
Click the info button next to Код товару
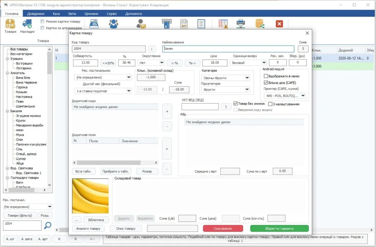pyautogui.click(x=152, y=49)
